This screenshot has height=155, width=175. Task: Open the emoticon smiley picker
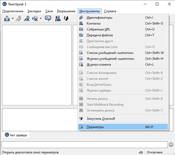tap(171, 145)
